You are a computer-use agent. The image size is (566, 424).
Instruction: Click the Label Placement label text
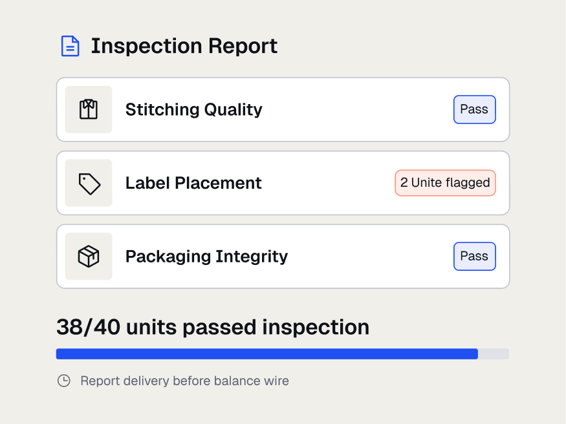coord(193,183)
